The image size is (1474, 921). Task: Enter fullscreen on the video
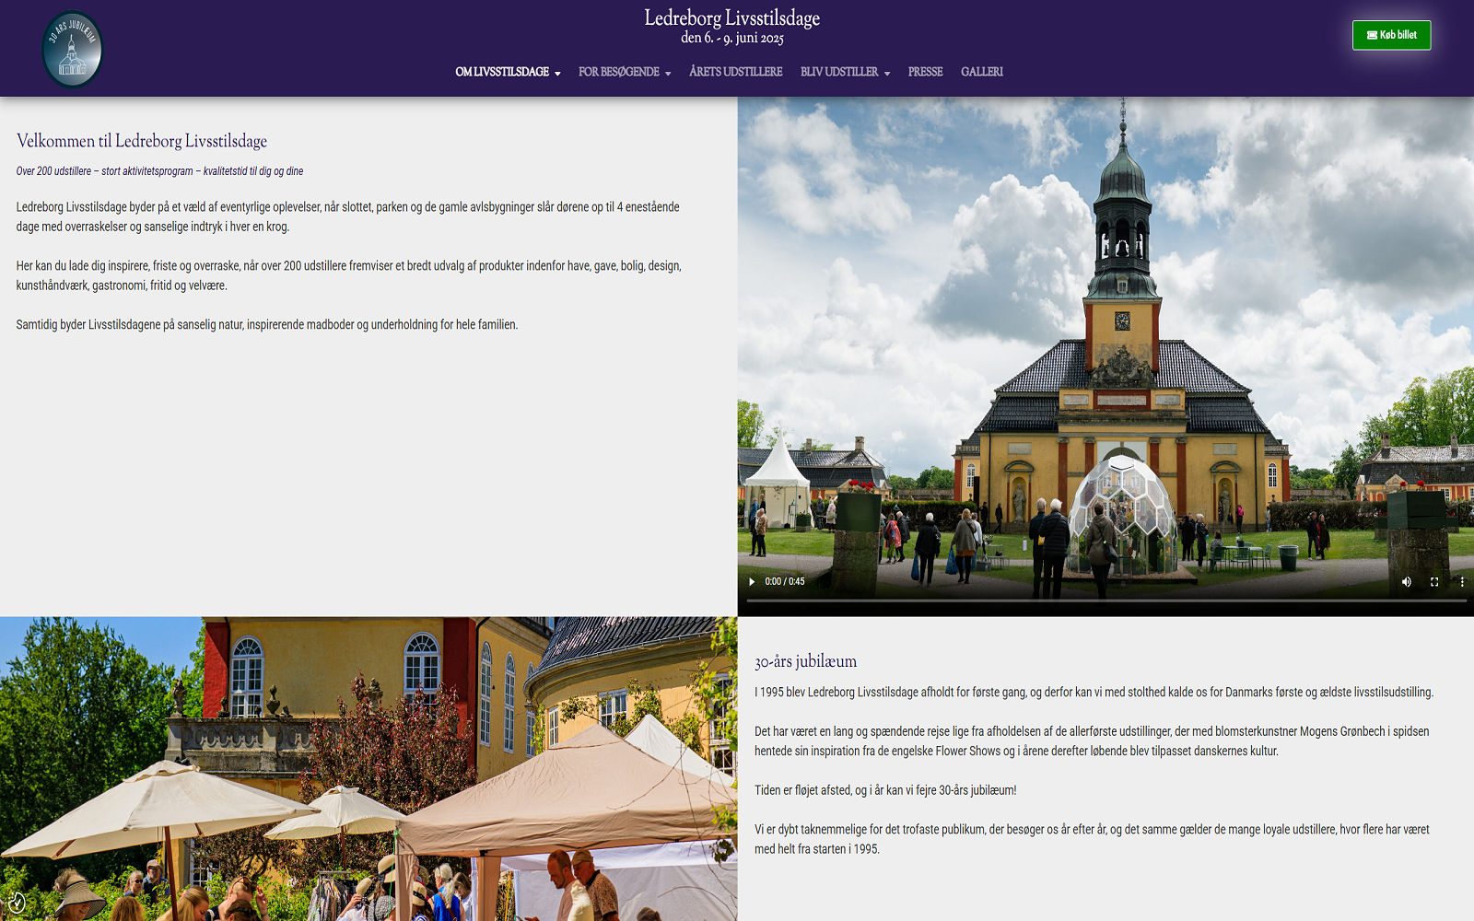tap(1434, 582)
